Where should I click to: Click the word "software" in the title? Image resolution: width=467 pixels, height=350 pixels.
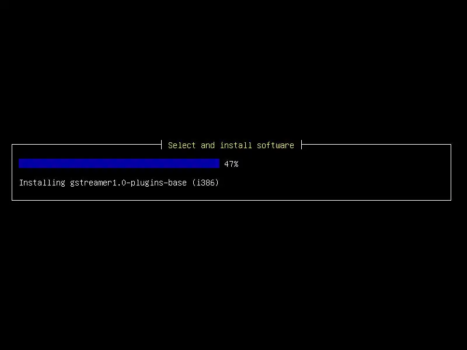[x=276, y=145]
